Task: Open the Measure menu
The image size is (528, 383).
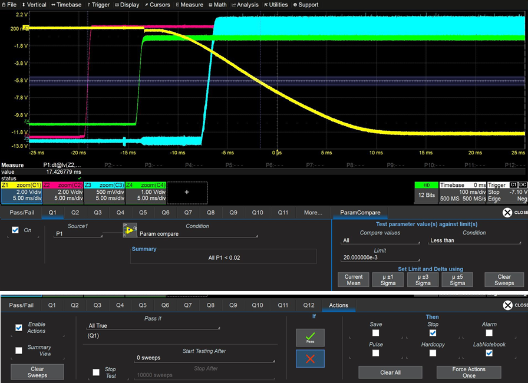Action: [x=189, y=5]
